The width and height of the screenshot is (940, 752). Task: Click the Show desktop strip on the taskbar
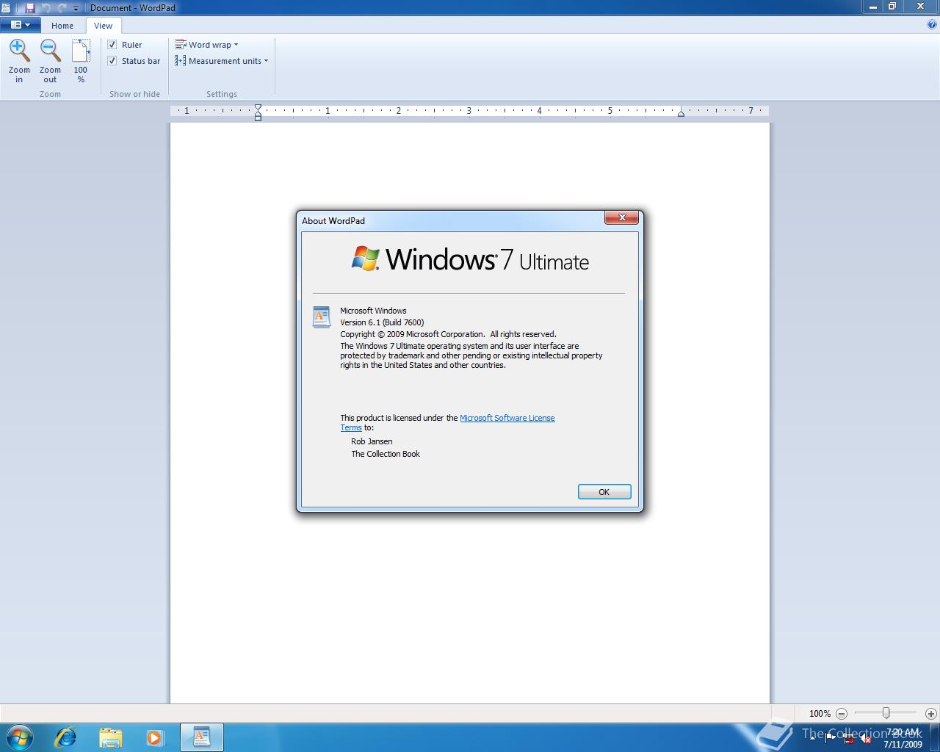(935, 737)
